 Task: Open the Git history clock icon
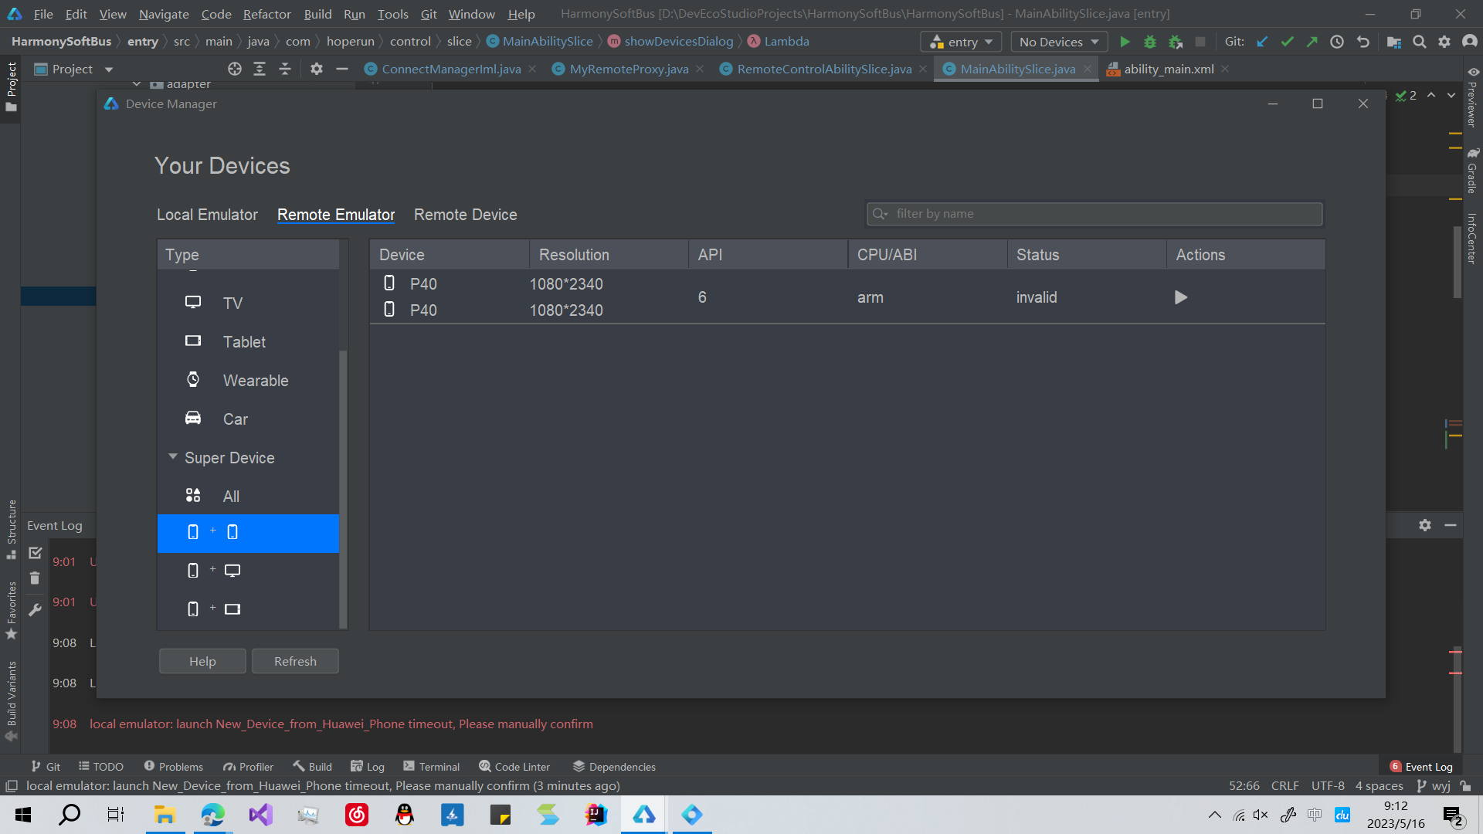(1337, 42)
